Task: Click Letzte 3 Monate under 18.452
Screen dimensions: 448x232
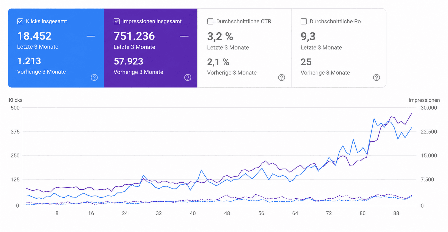Action: tap(38, 47)
